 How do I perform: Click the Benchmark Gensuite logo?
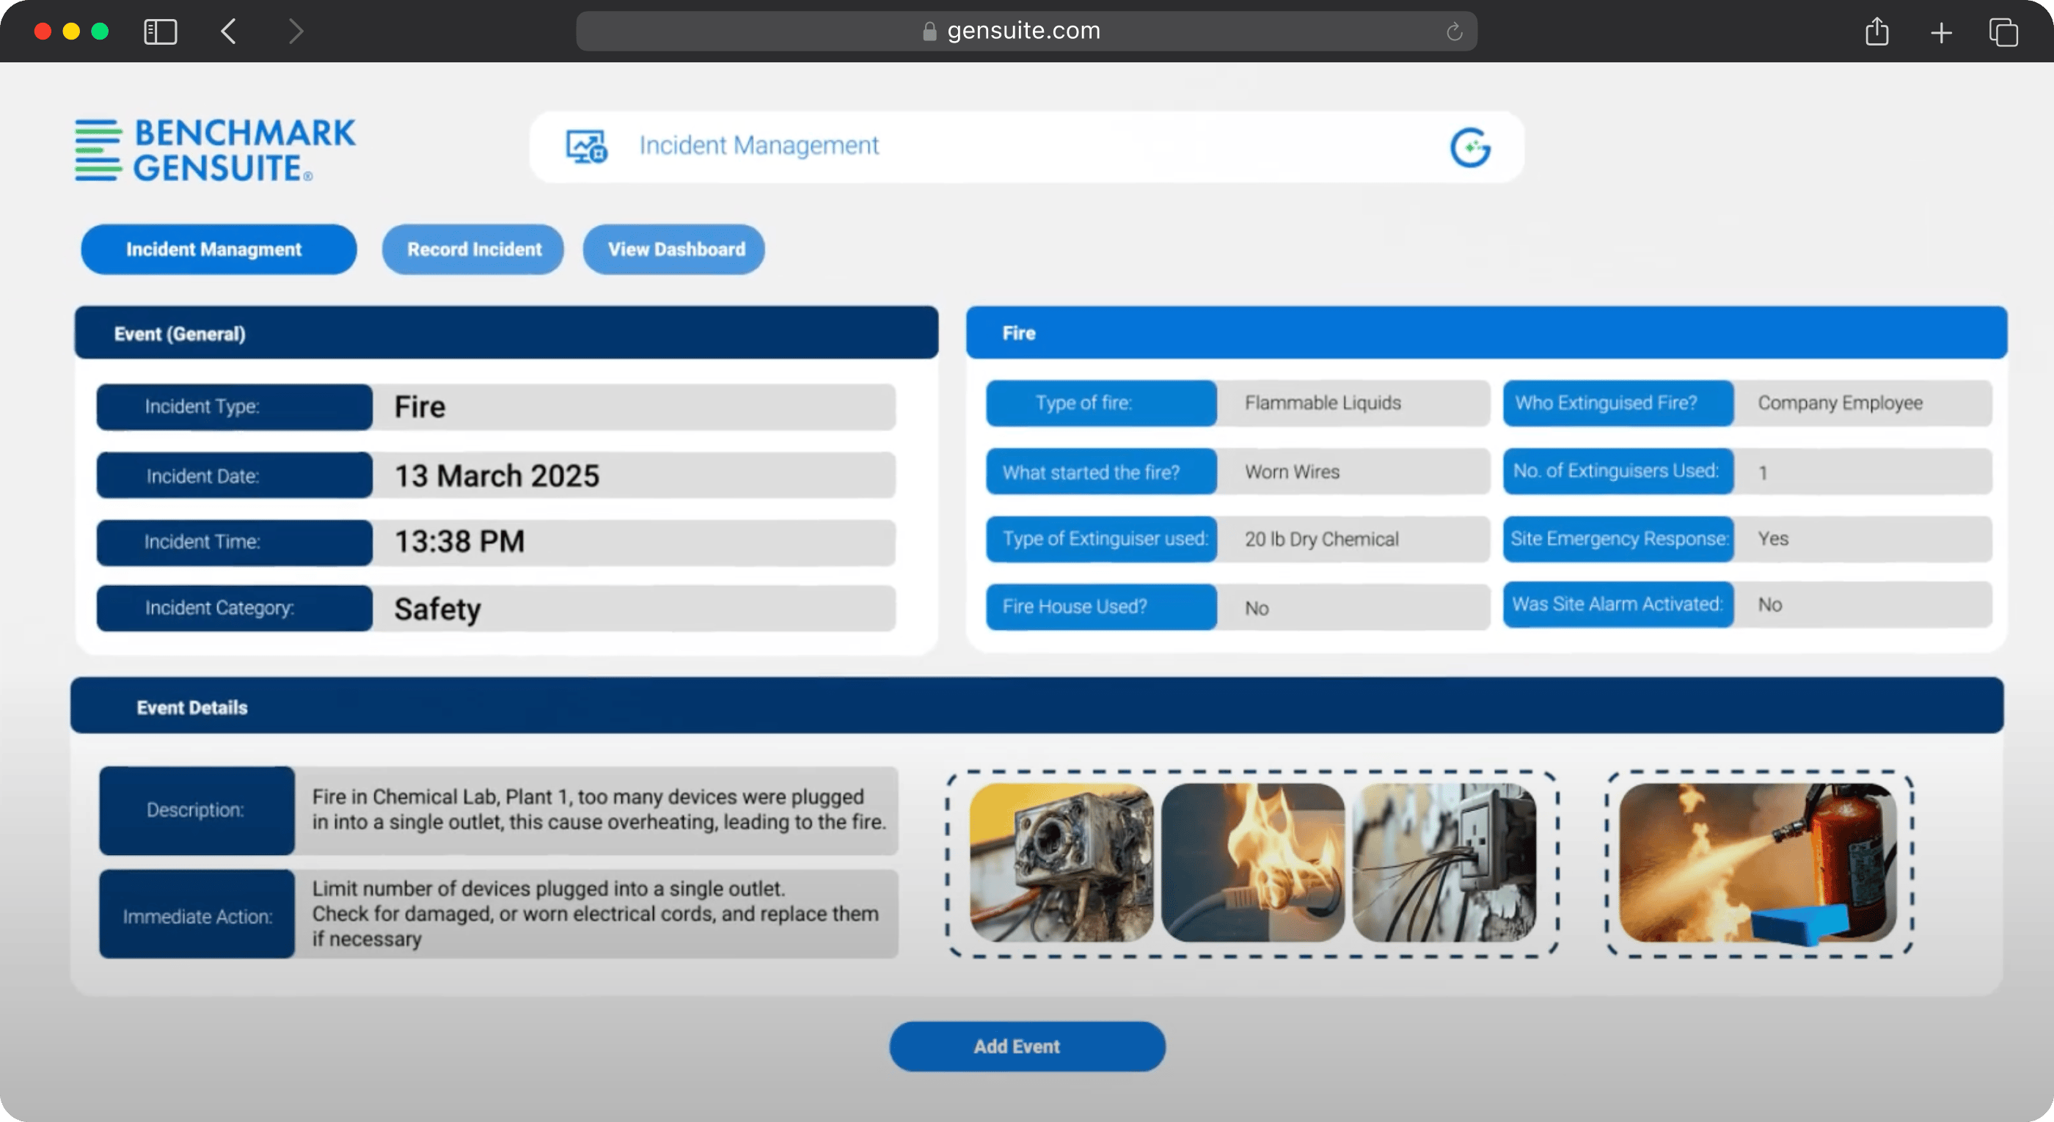coord(215,150)
